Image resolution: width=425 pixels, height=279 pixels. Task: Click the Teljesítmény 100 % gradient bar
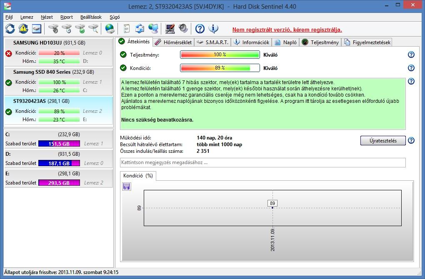point(220,55)
